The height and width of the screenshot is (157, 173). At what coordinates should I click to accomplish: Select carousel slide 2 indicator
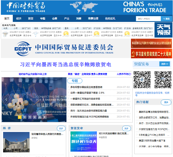coord(25,117)
